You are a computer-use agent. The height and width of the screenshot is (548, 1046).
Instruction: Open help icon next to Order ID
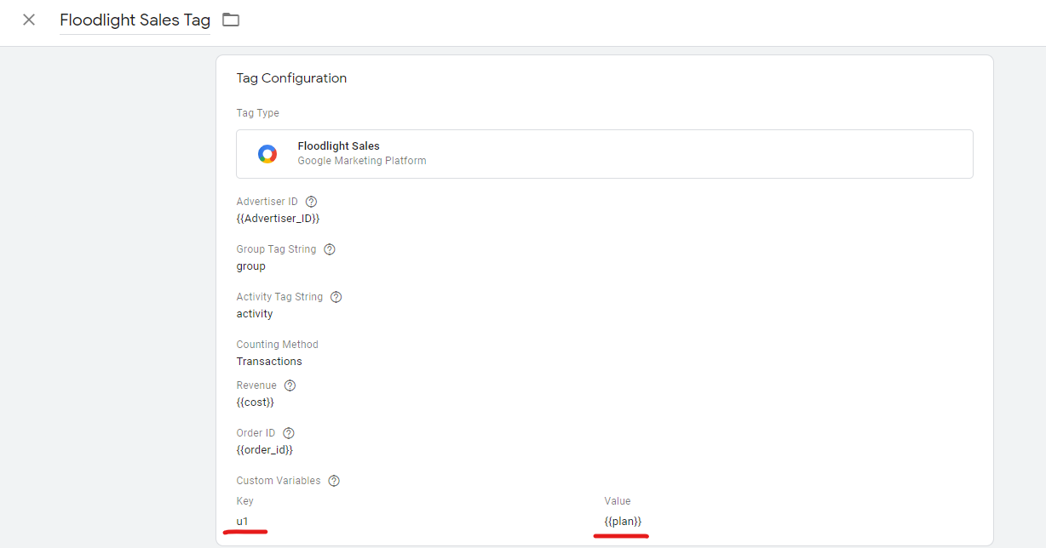[289, 433]
